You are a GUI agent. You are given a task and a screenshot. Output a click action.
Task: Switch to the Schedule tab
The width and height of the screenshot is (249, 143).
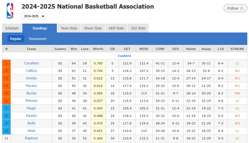point(12,28)
